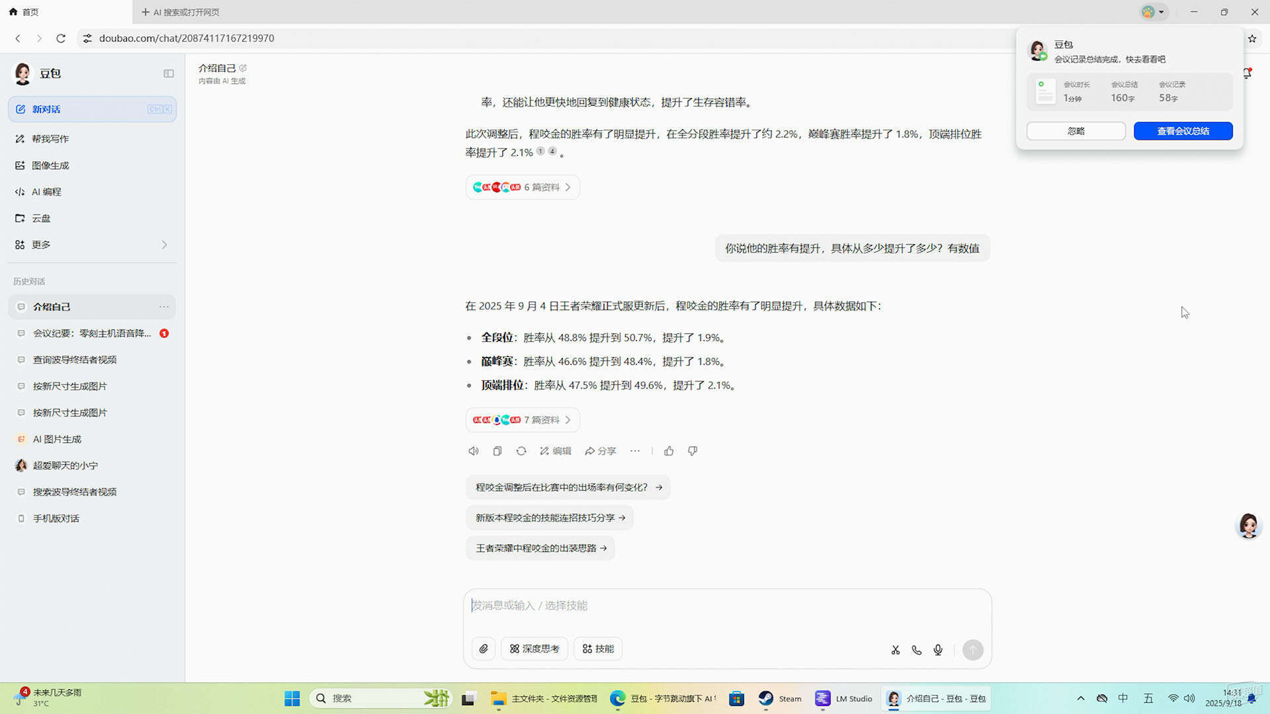Click citation number 4 in the reply

552,151
